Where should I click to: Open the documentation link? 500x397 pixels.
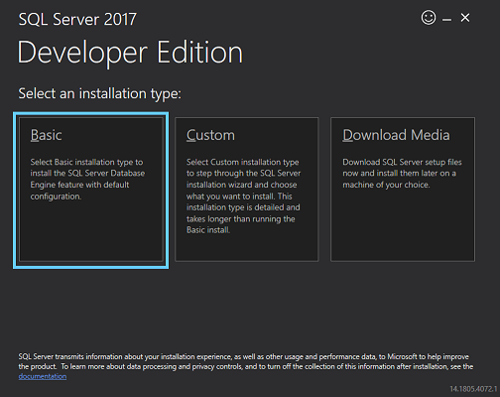[43, 376]
